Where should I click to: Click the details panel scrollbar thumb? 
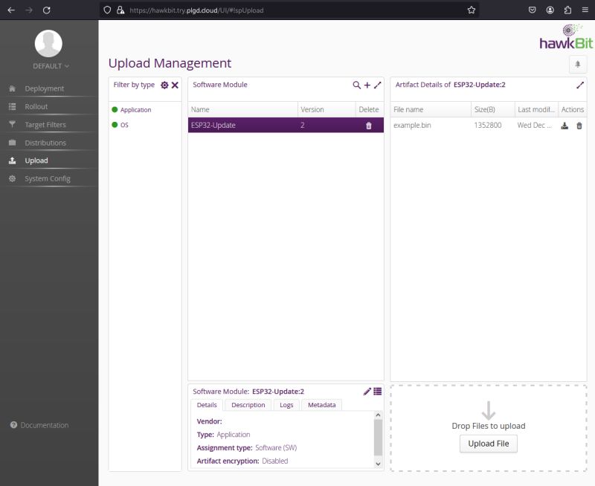pyautogui.click(x=378, y=437)
